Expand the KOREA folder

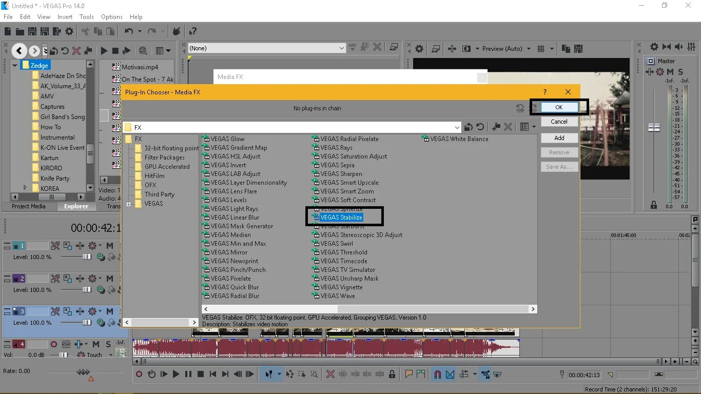(x=25, y=188)
